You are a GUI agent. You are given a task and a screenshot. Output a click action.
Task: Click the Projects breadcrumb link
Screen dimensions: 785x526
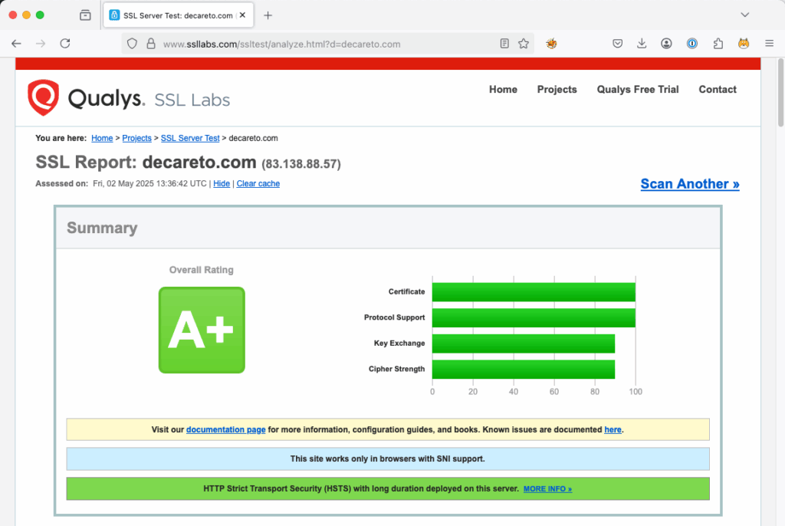tap(136, 138)
